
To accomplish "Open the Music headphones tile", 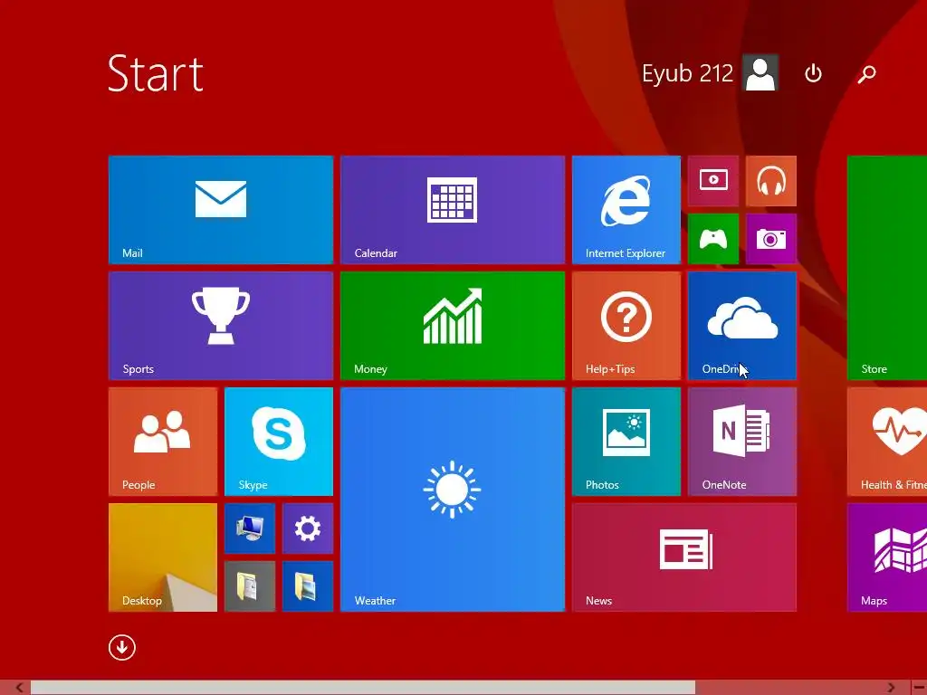I will click(x=771, y=181).
